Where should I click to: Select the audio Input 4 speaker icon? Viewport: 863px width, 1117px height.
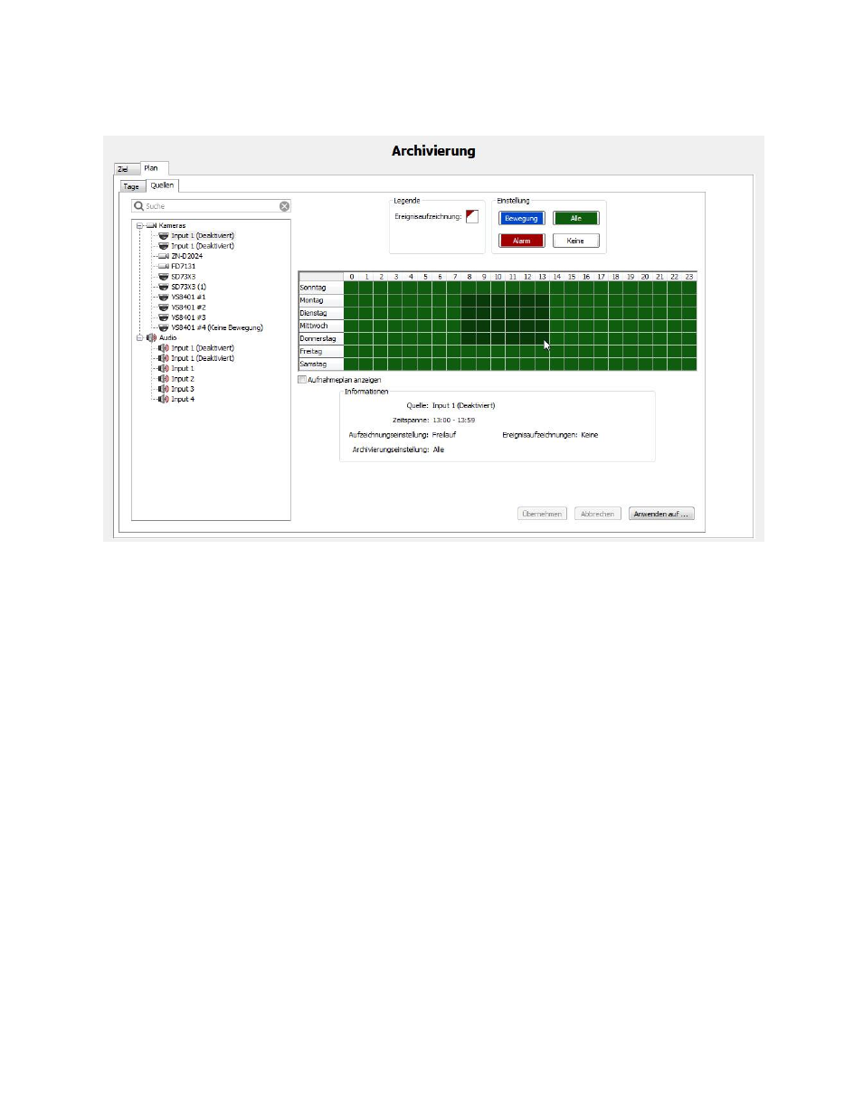pos(164,399)
